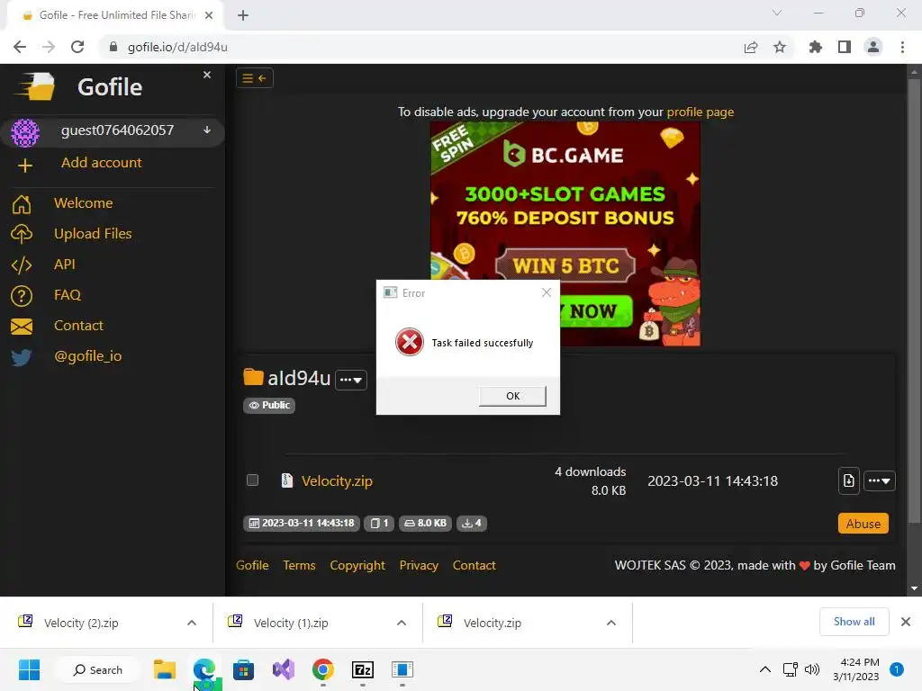Open the Copyright footer link
The height and width of the screenshot is (691, 922).
pyautogui.click(x=357, y=565)
